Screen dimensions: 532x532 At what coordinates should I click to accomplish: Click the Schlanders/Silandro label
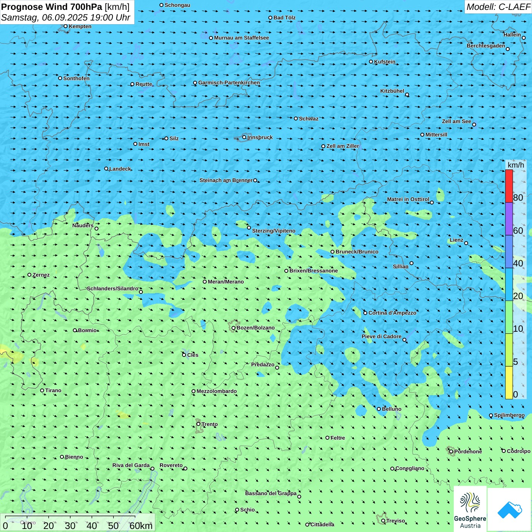point(112,288)
